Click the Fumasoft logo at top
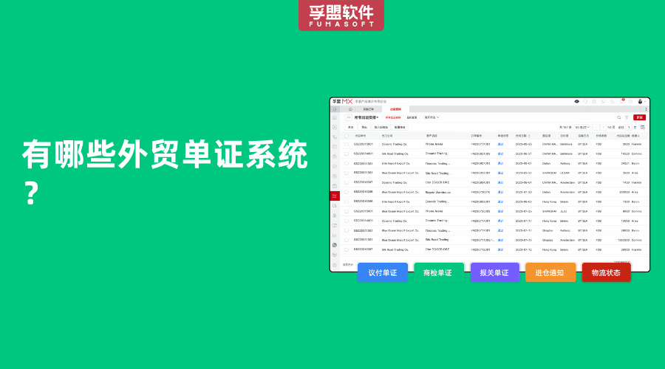The width and height of the screenshot is (665, 369). coord(341,15)
